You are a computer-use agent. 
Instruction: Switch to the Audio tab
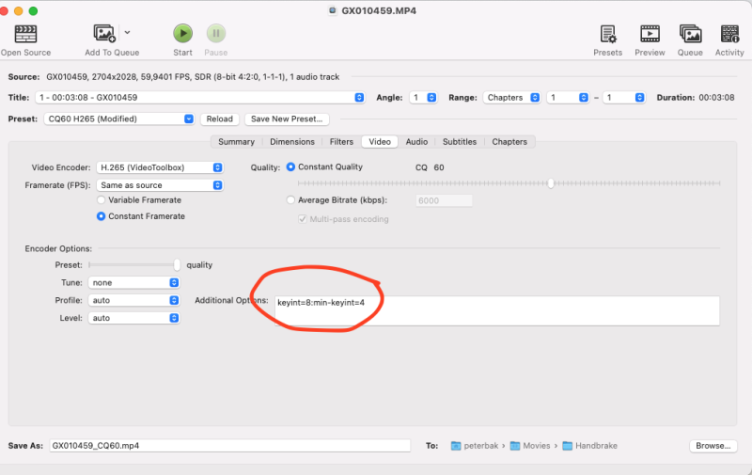click(416, 141)
